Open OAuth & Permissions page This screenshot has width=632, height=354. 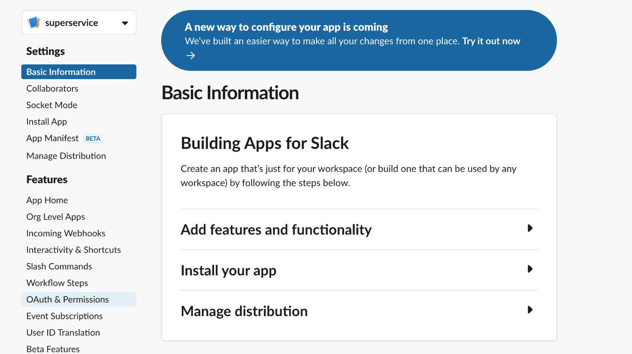(x=68, y=299)
